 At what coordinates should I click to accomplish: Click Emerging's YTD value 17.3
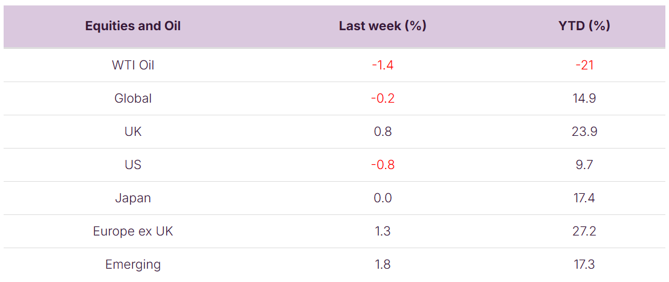(x=584, y=264)
